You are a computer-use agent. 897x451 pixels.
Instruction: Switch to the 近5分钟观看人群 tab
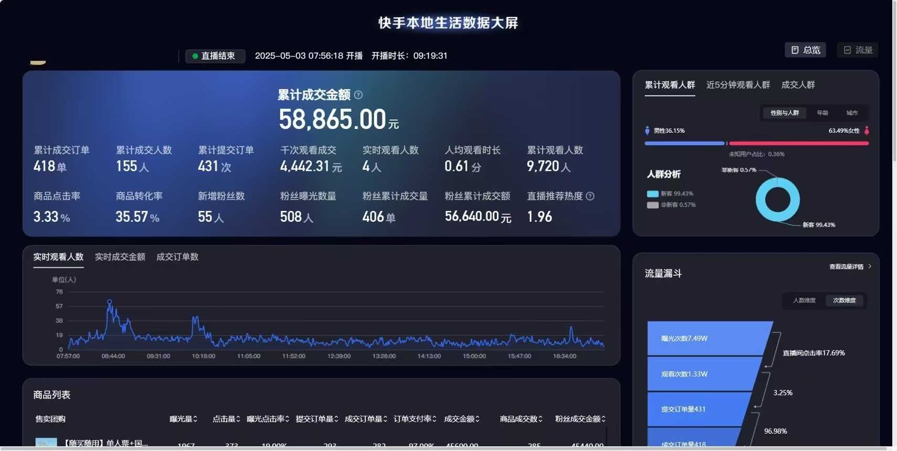tap(738, 85)
